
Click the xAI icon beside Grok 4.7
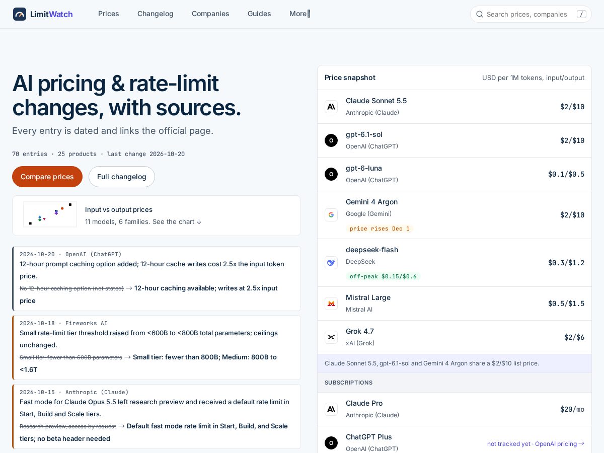pos(331,337)
